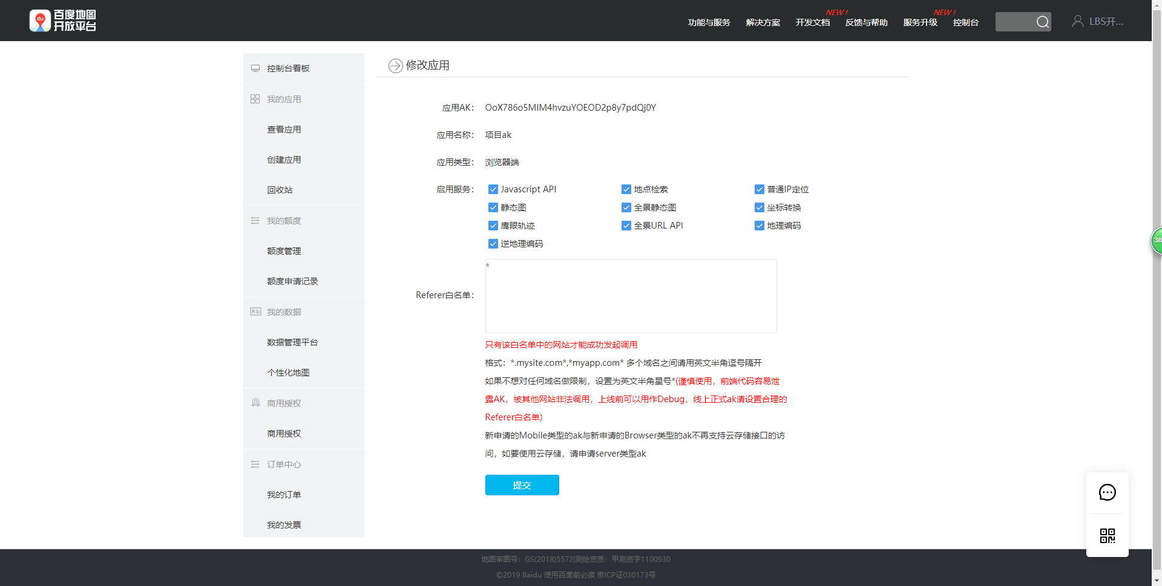Open the 开发文档 menu item

coord(812,22)
